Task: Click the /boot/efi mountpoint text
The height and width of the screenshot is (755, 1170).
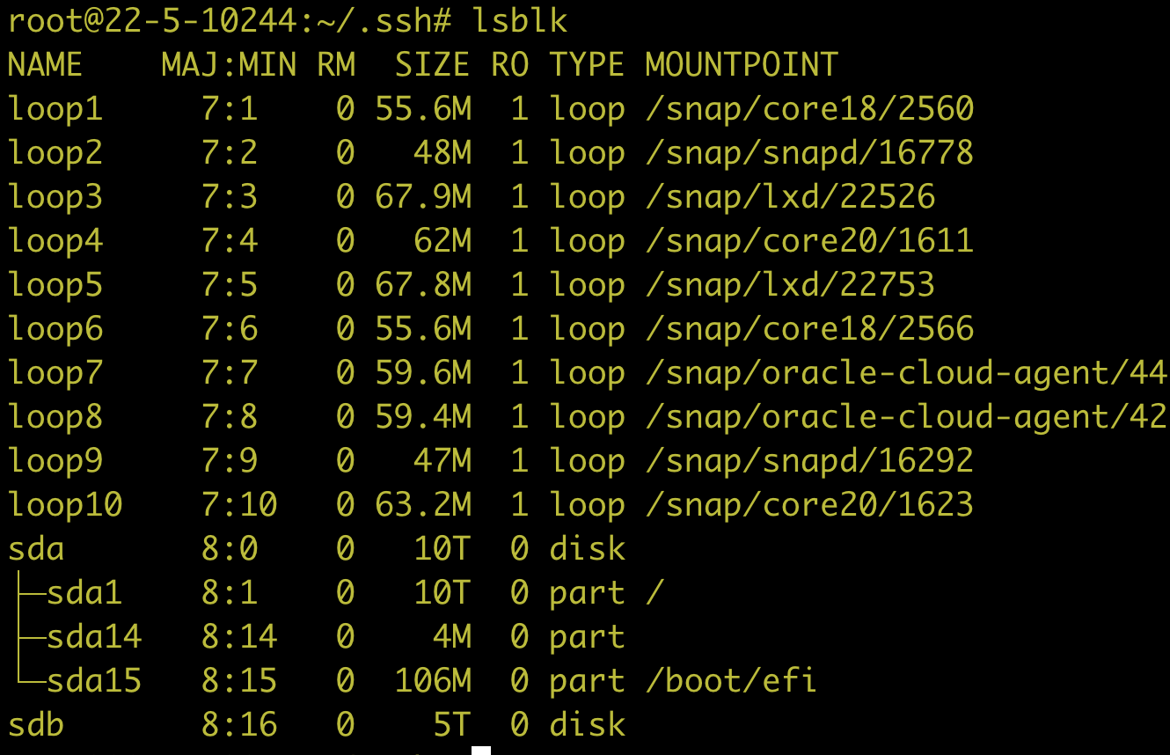Action: 730,681
